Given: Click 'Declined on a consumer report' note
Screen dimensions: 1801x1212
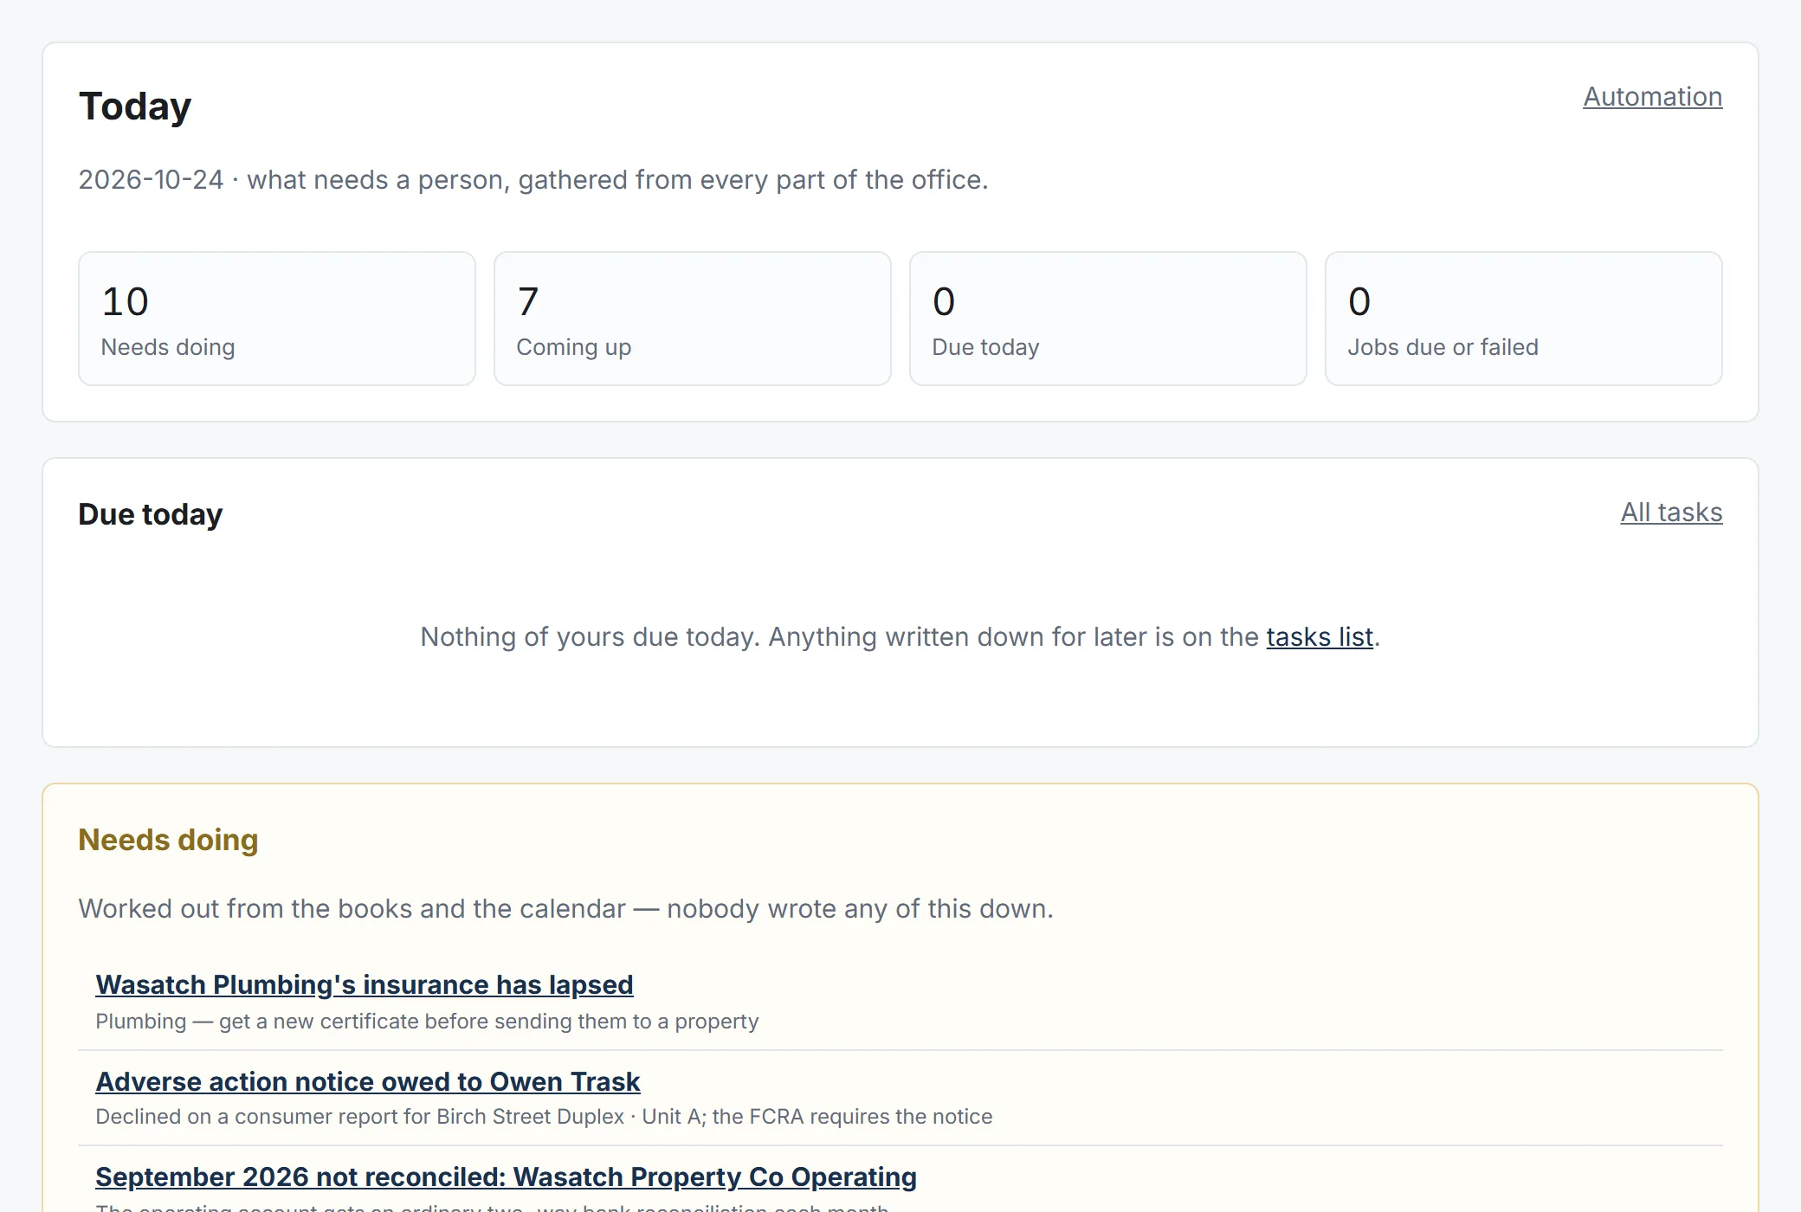Looking at the screenshot, I should 544,1117.
